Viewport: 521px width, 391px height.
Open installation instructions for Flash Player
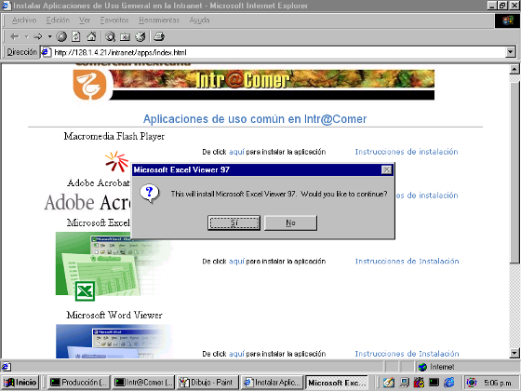coord(407,152)
